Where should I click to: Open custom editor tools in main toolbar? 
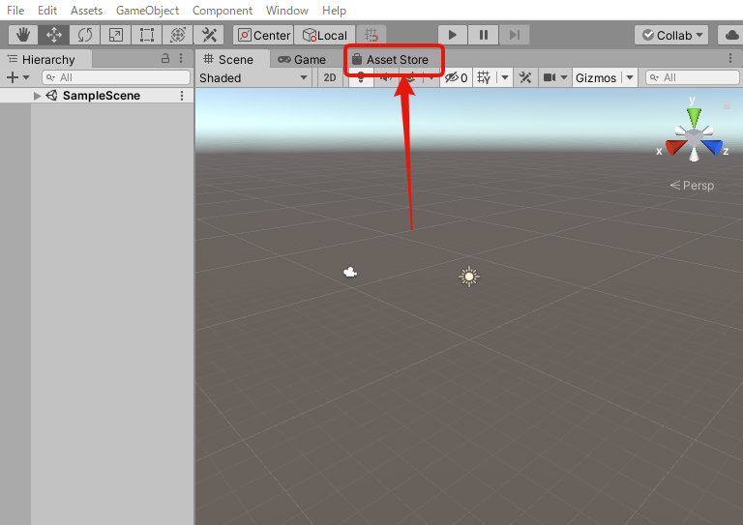pos(209,35)
